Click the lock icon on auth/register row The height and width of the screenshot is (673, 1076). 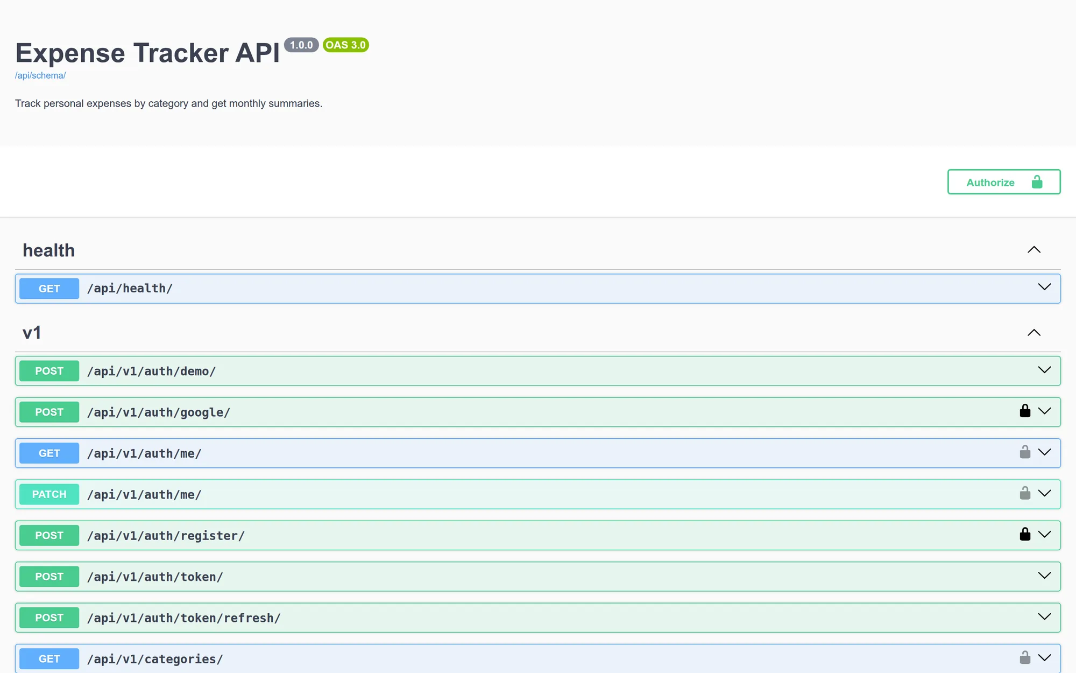[1025, 534]
